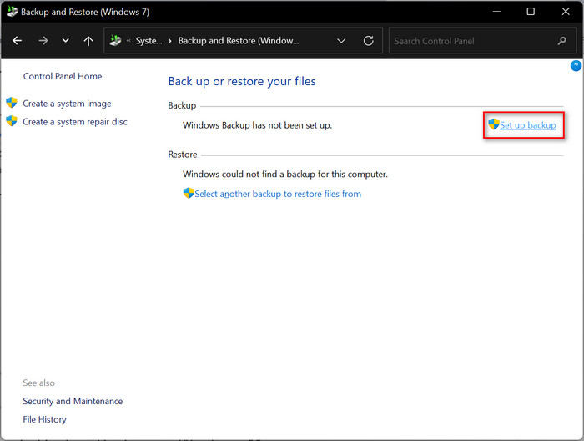Click the 'Backup' section label
This screenshot has width=584, height=441.
182,105
